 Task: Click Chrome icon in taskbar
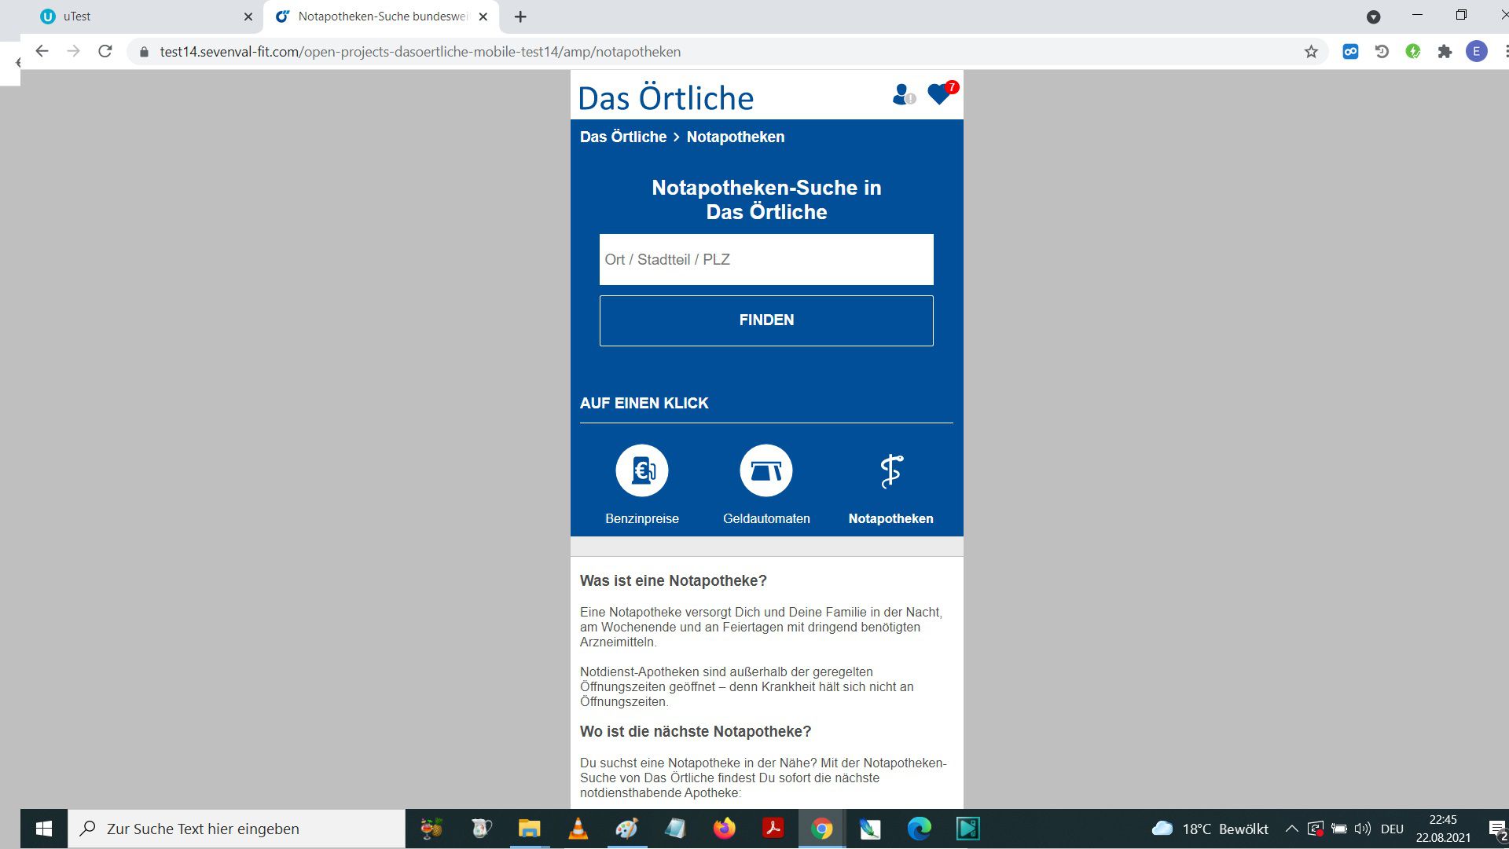tap(821, 829)
